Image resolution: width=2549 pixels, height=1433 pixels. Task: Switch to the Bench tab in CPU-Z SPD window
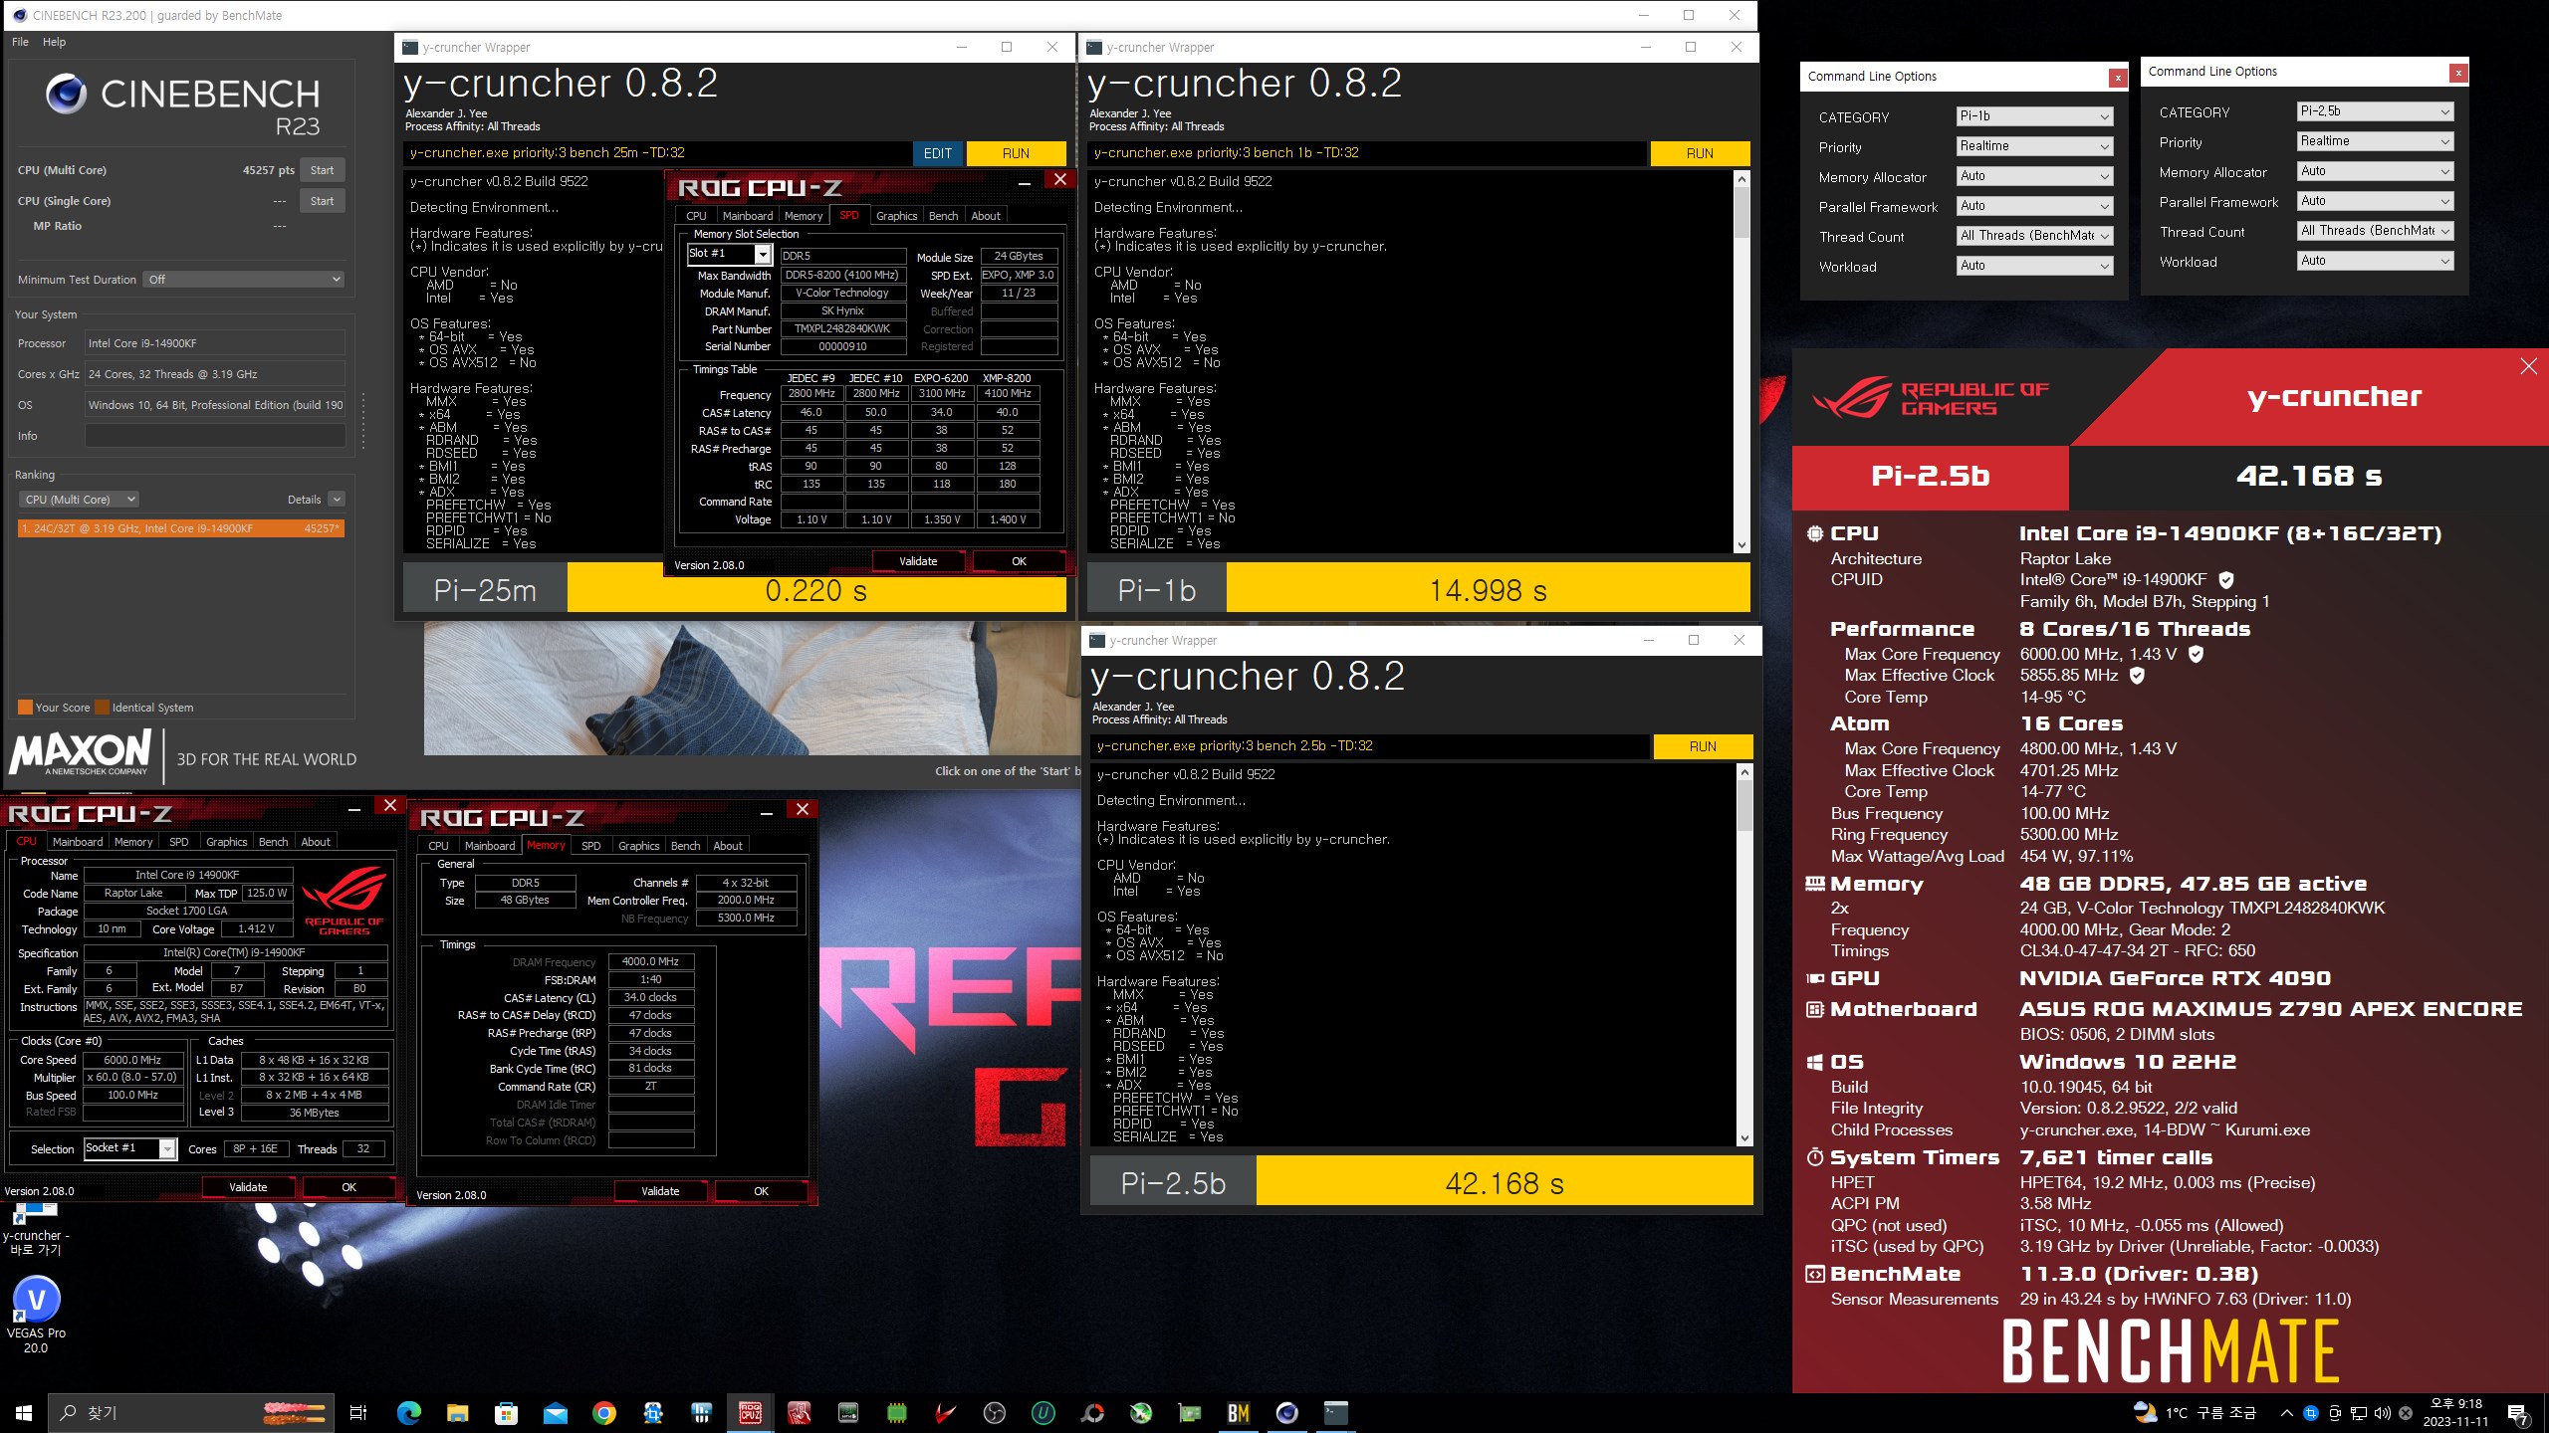(943, 216)
